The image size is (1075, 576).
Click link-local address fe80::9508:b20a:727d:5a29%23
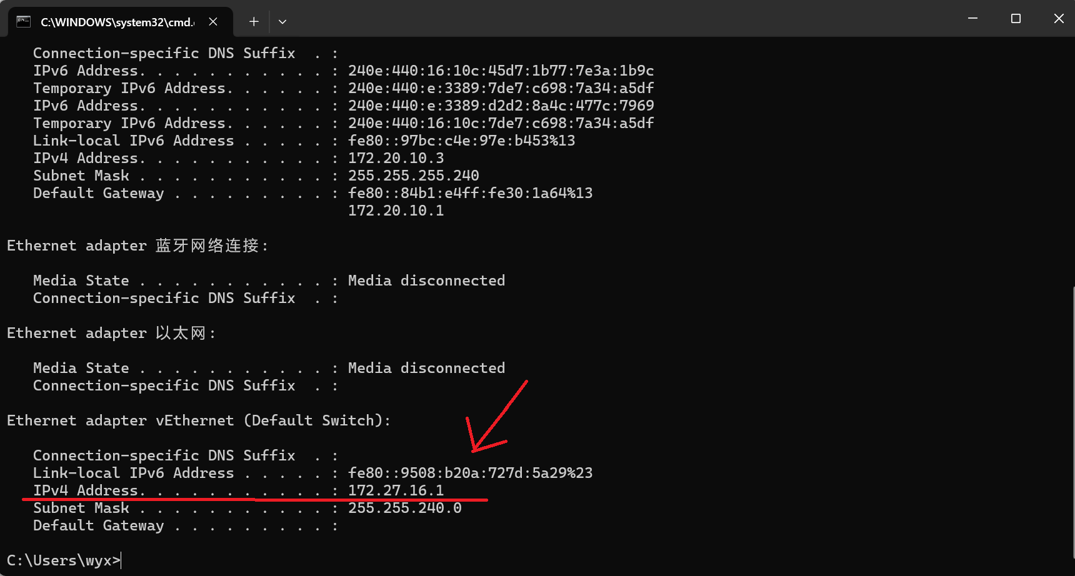(470, 473)
